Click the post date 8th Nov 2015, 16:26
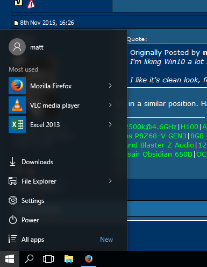 pyautogui.click(x=47, y=23)
